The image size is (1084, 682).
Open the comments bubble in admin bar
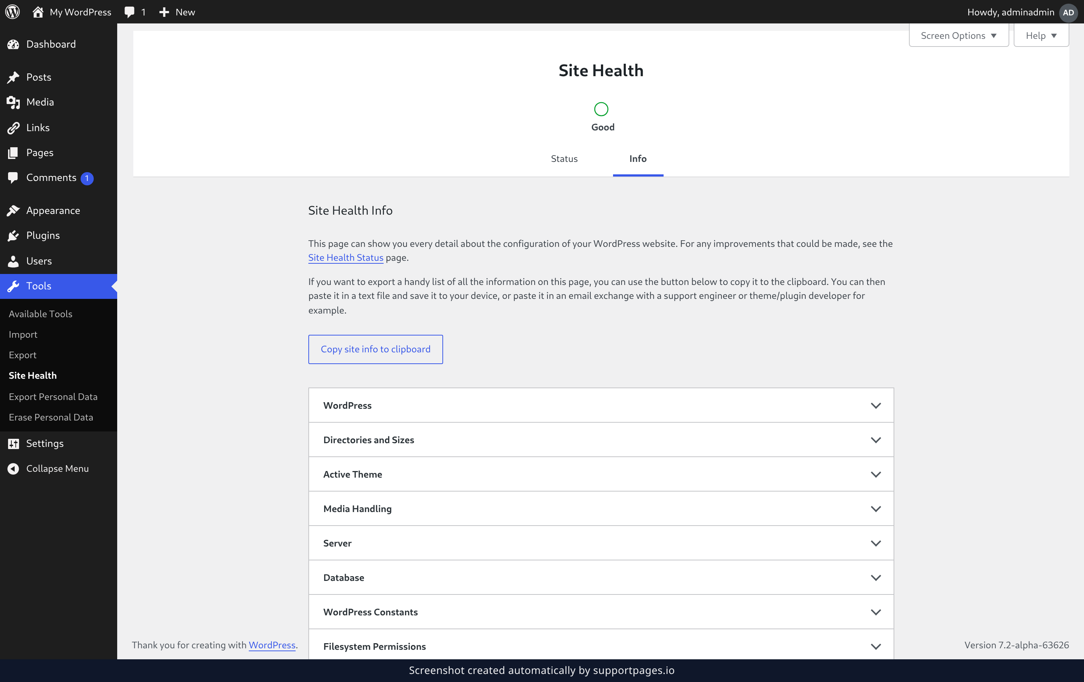[135, 12]
